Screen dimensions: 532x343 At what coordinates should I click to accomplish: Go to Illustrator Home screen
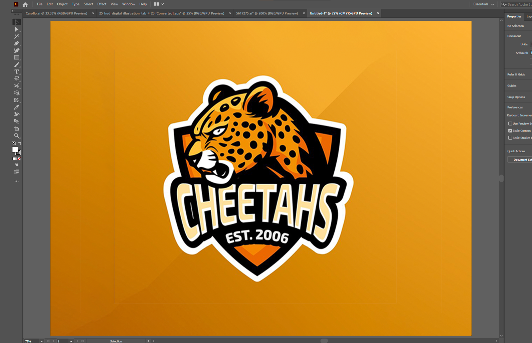tap(25, 4)
